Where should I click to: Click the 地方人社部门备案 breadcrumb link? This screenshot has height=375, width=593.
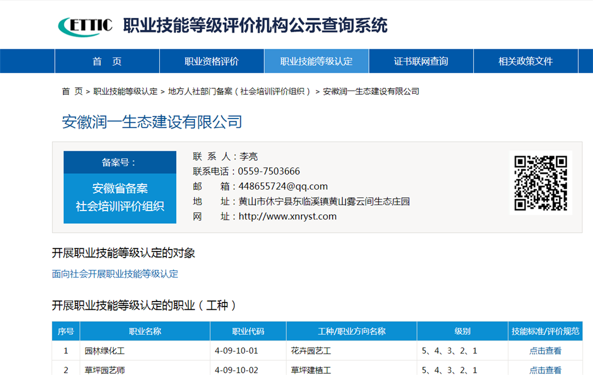pos(239,92)
